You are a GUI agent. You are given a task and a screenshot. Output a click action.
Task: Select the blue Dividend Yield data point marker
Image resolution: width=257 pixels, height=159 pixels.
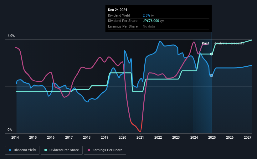pos(211,75)
